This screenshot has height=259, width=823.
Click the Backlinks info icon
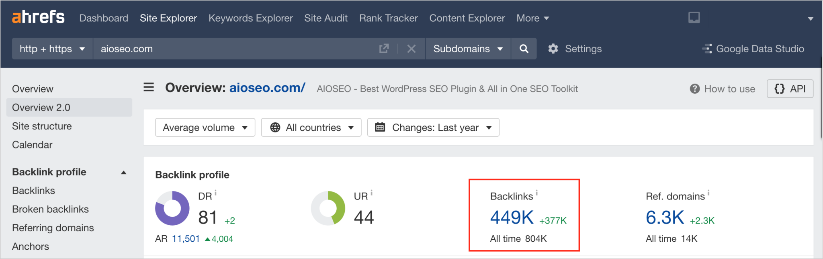(536, 193)
